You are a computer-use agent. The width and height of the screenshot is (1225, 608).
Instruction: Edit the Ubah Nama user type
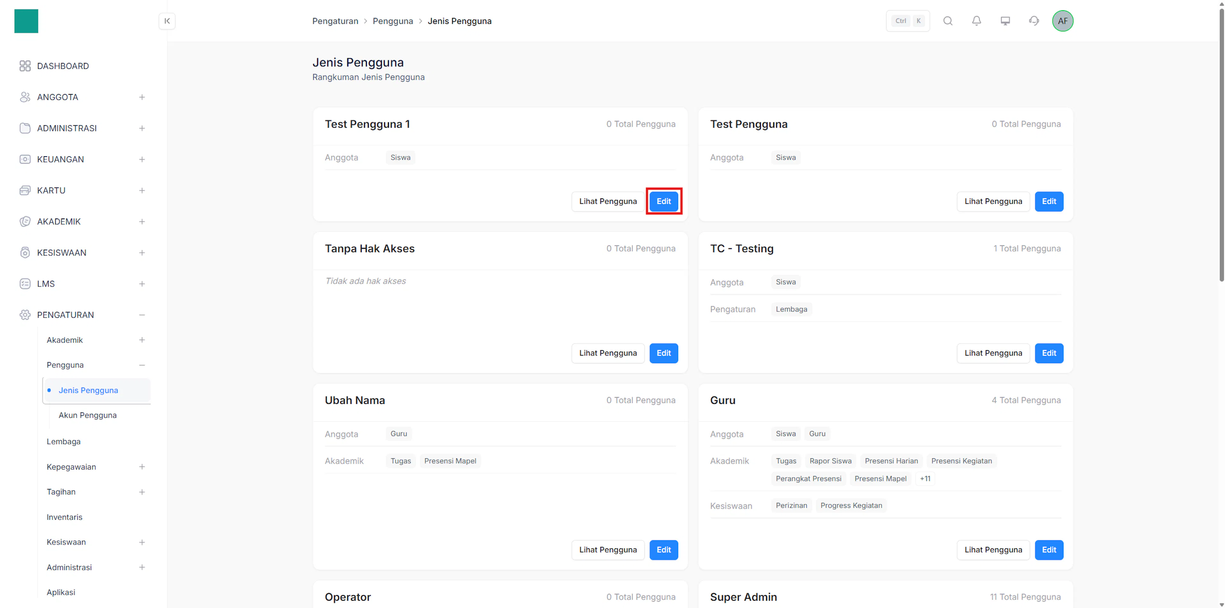664,550
